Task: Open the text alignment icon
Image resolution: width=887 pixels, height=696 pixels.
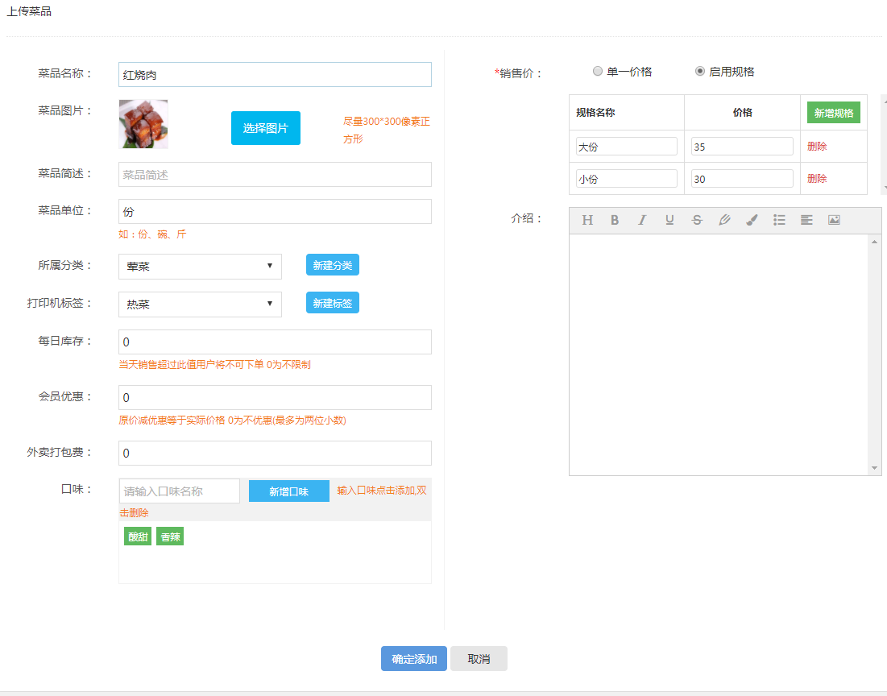Action: [x=806, y=220]
